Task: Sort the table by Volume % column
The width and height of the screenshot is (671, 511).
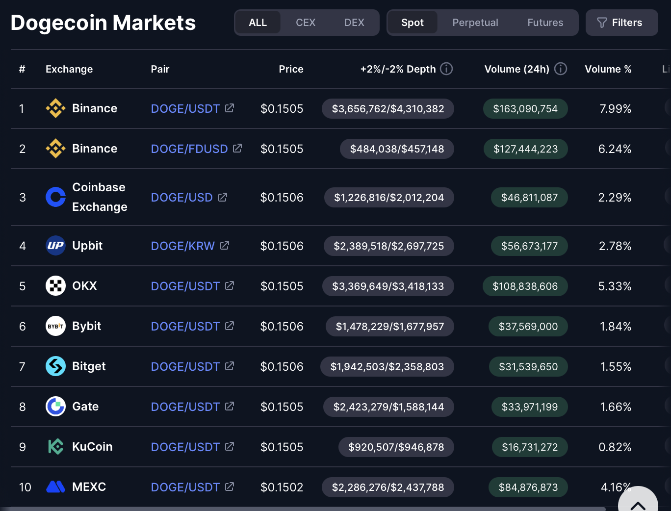Action: pos(608,69)
